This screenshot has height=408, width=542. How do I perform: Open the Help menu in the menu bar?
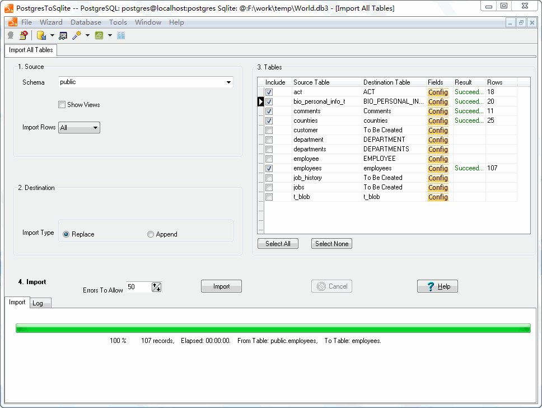[176, 22]
